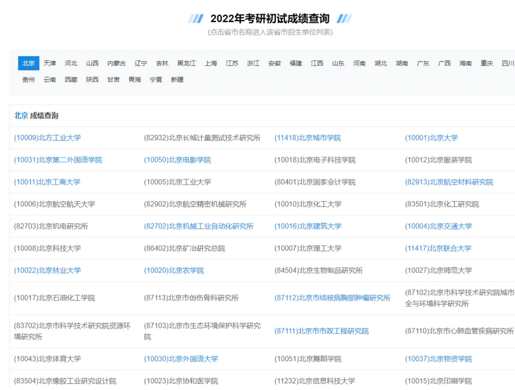The width and height of the screenshot is (515, 390).
Task: Select the 福建 tab
Action: (x=296, y=63)
